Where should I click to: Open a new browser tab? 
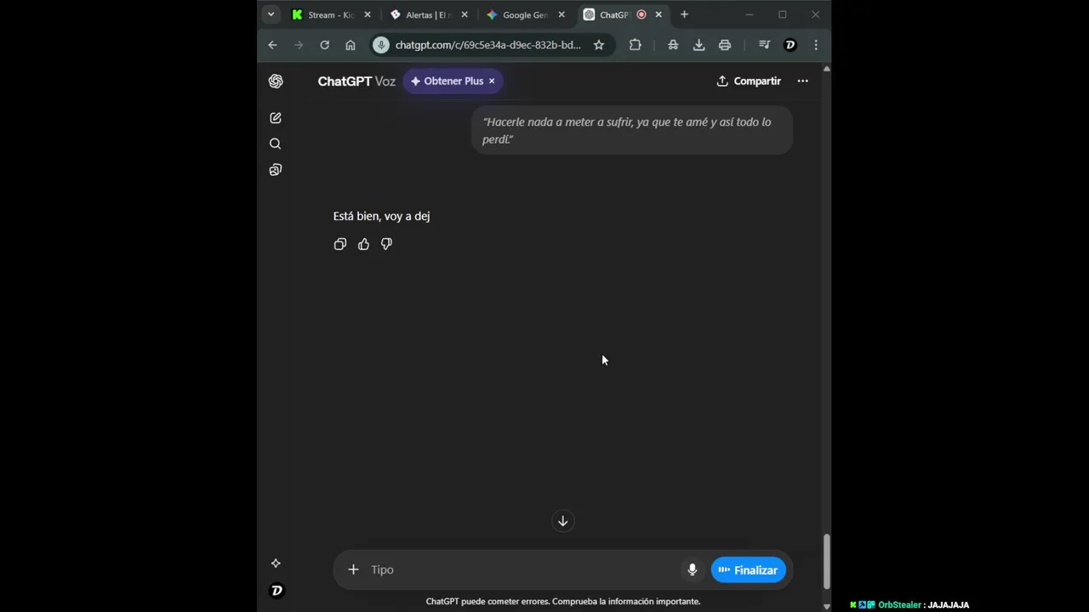pos(684,14)
